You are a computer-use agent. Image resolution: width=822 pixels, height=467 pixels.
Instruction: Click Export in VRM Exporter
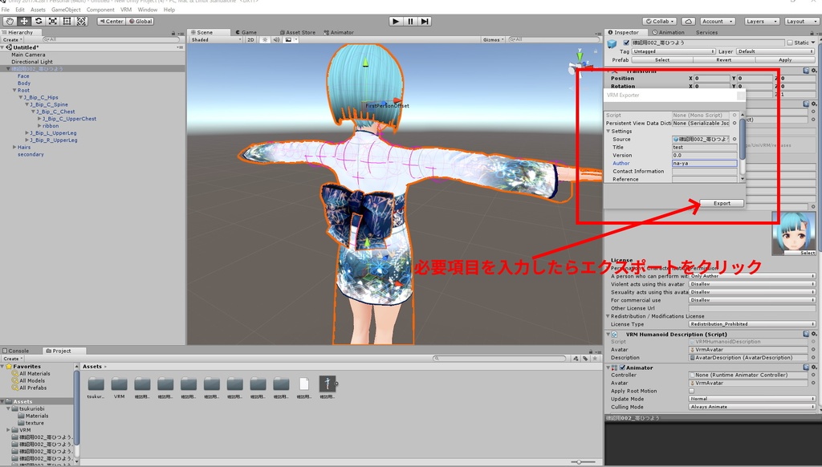pyautogui.click(x=722, y=203)
